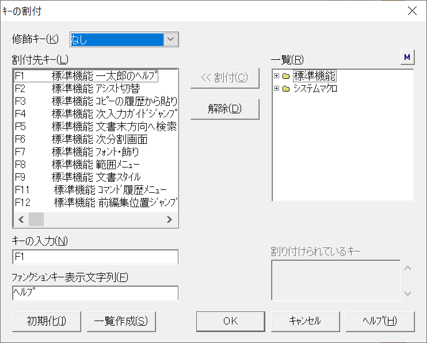Click the 一覧作成 button
The image size is (427, 343).
121,321
